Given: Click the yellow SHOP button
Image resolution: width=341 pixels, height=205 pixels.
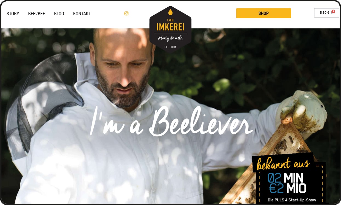Looking at the screenshot, I should pyautogui.click(x=263, y=13).
